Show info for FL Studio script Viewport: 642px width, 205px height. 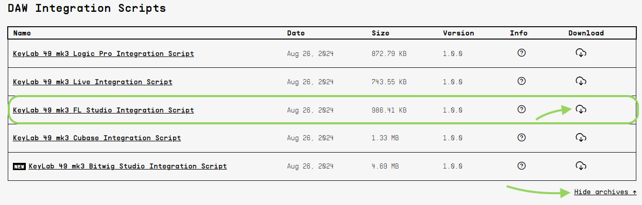coord(521,109)
